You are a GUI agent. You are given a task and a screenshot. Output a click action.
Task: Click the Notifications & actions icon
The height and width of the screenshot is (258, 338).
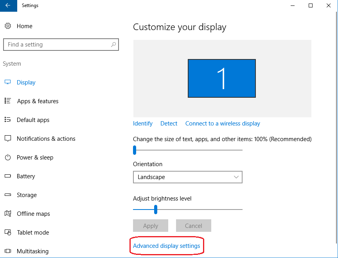(x=7, y=139)
